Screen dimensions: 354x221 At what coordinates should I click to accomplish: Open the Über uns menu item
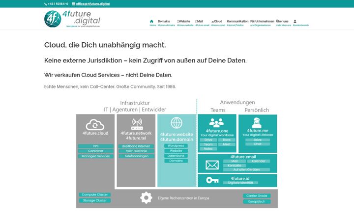click(282, 21)
